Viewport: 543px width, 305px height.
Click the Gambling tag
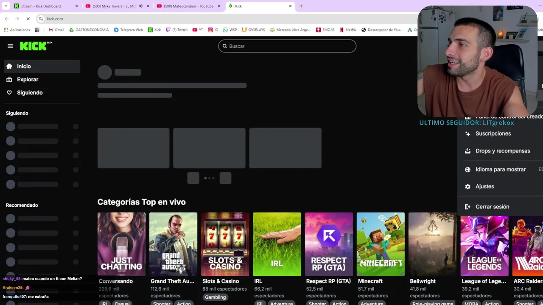216,297
